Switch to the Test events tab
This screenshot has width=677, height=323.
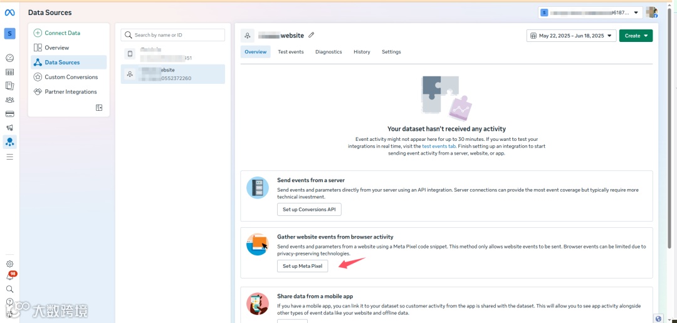291,52
